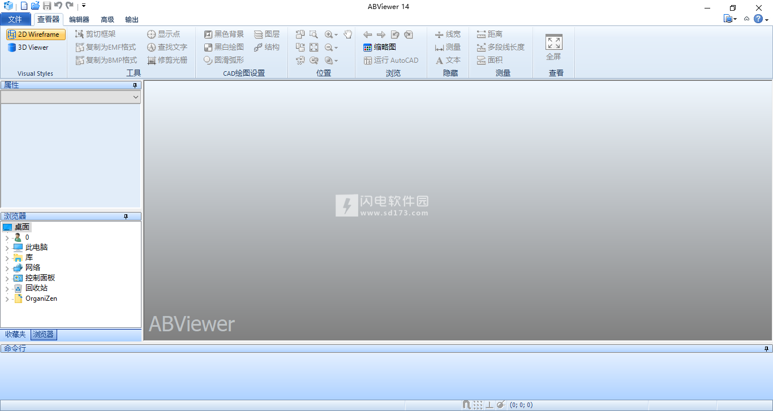
Task: Go back with the left arrow in 浏览
Action: coord(368,34)
